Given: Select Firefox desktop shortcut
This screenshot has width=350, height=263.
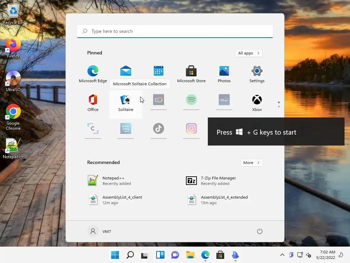Looking at the screenshot, I should point(13,48).
